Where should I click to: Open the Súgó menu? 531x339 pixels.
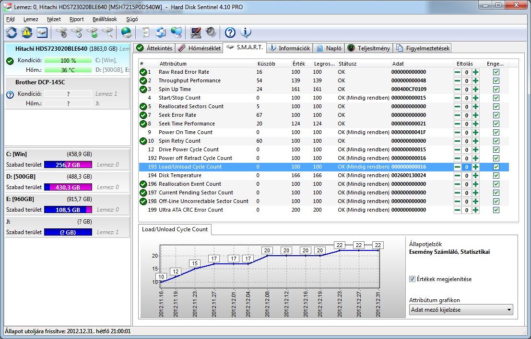click(x=132, y=19)
